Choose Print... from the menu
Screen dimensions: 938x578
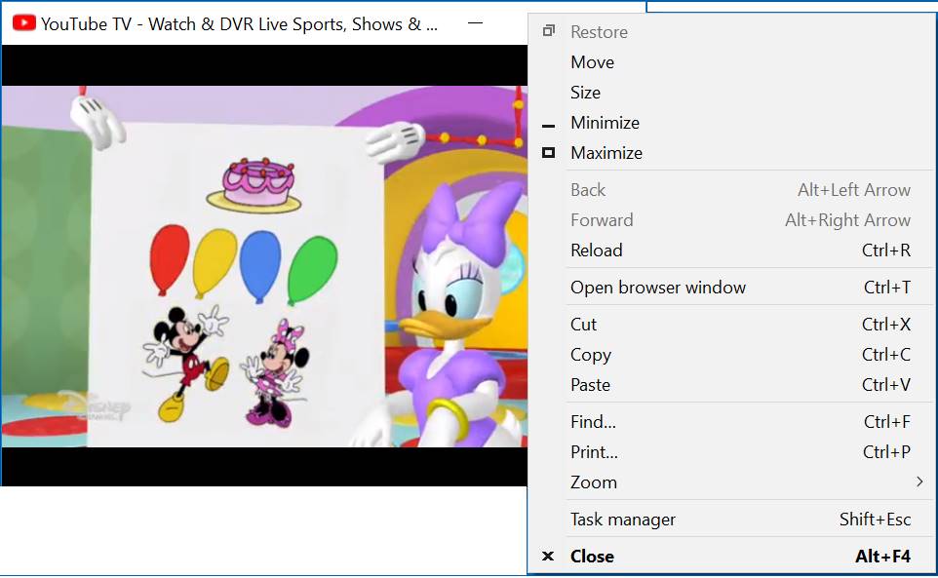tap(732, 452)
